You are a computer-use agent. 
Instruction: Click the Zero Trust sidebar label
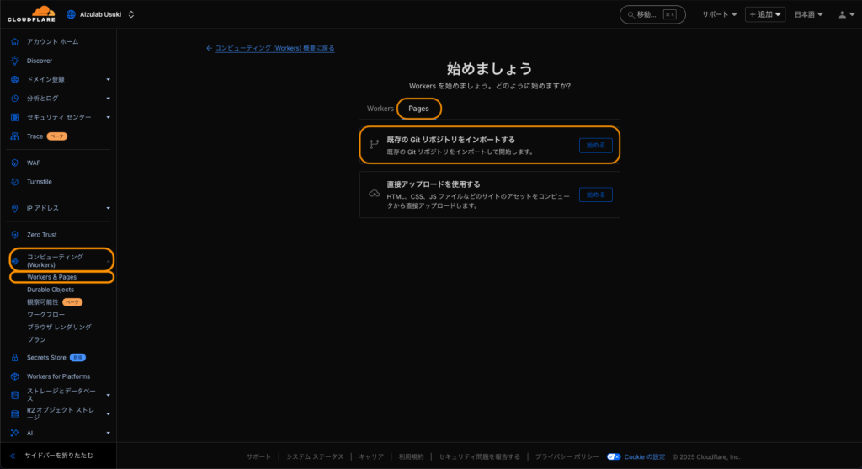pos(42,235)
